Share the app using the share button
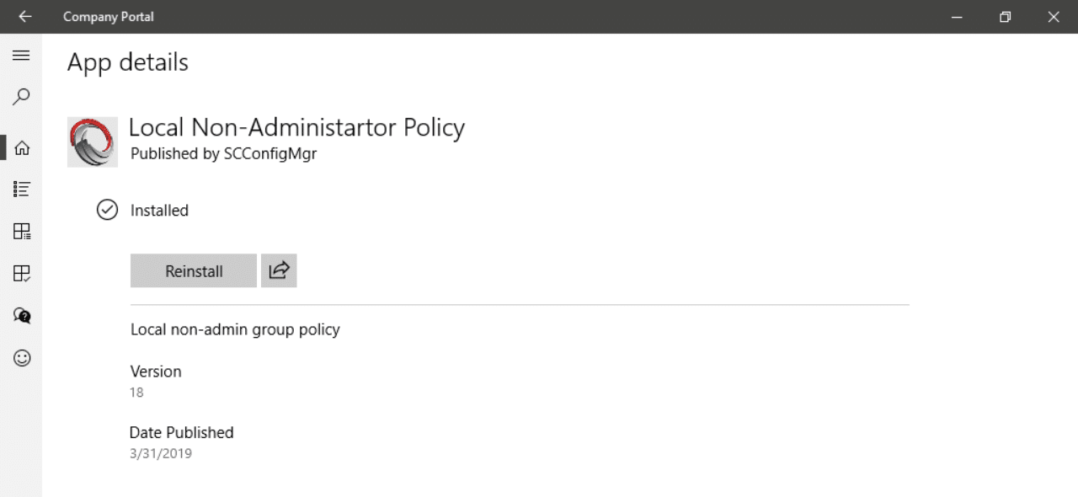 pos(279,271)
